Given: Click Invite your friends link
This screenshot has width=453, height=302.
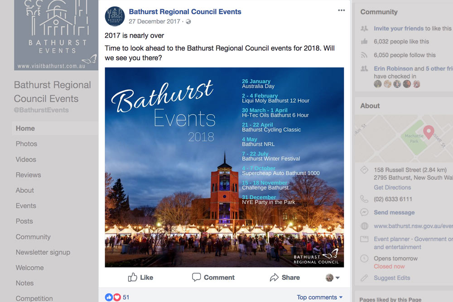Looking at the screenshot, I should (x=399, y=29).
